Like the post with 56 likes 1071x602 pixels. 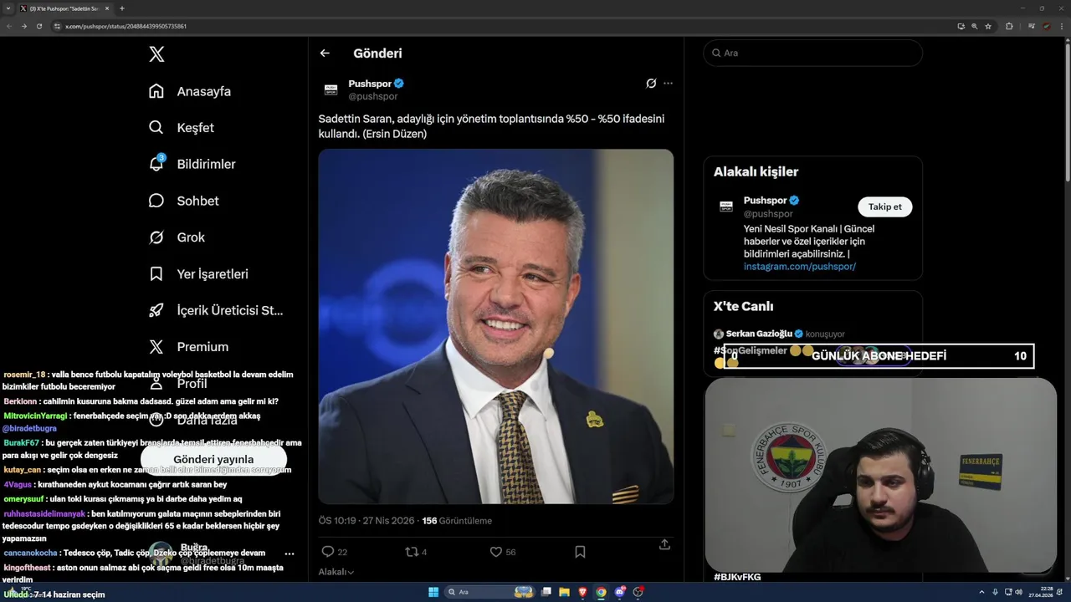point(495,552)
